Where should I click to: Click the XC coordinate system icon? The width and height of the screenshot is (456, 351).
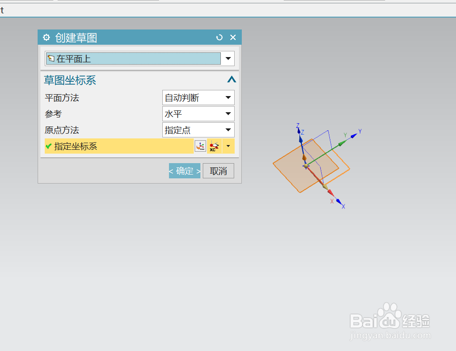[x=214, y=146]
